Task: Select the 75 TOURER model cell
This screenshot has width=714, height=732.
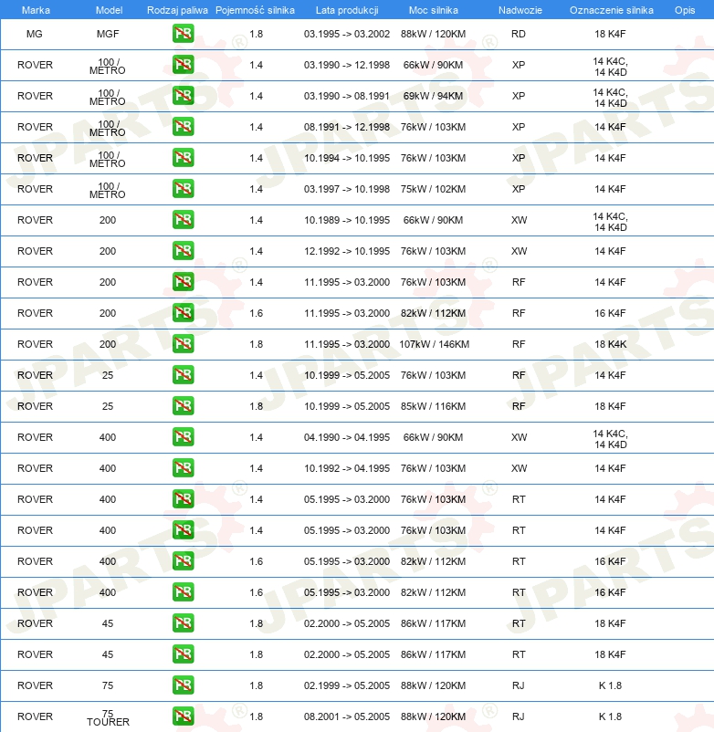Action: (x=108, y=718)
